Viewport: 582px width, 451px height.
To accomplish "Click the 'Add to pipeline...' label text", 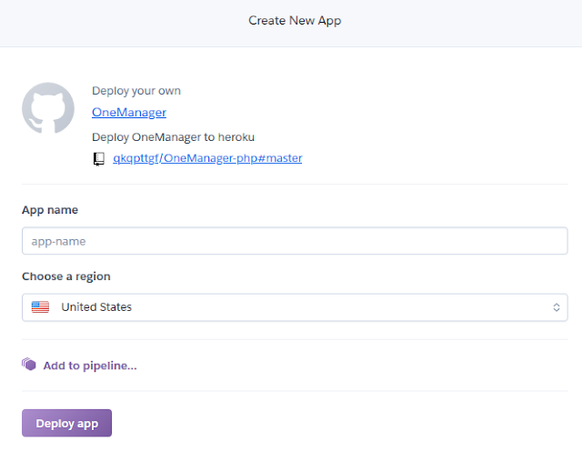I will click(90, 366).
